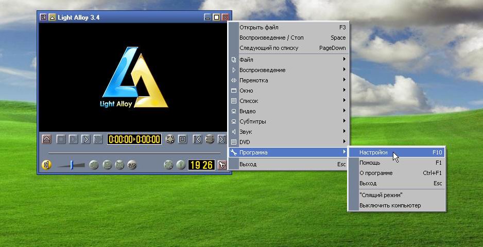
Task: Click the 'Программа' menu item
Action: 288,152
